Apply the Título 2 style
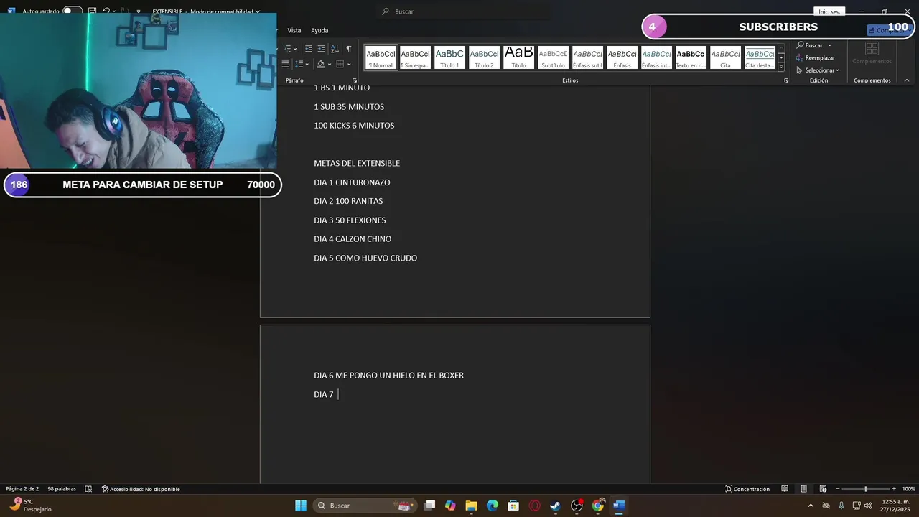 (x=484, y=57)
